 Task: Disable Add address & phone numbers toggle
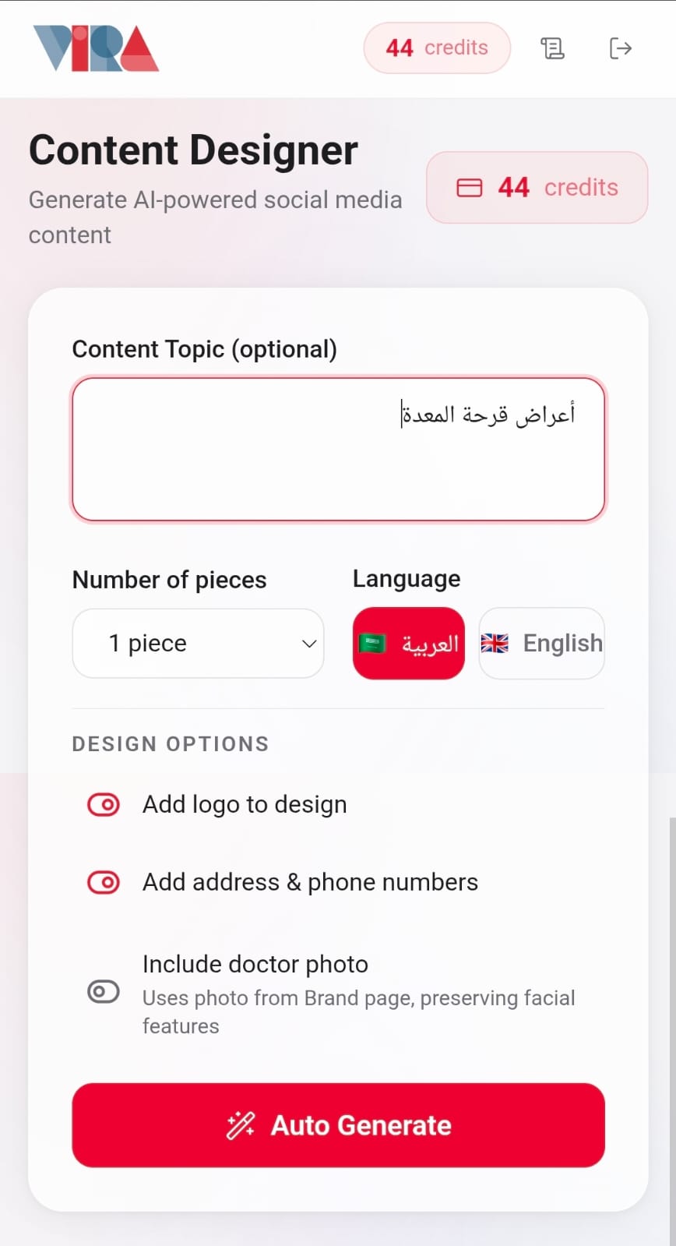point(104,882)
